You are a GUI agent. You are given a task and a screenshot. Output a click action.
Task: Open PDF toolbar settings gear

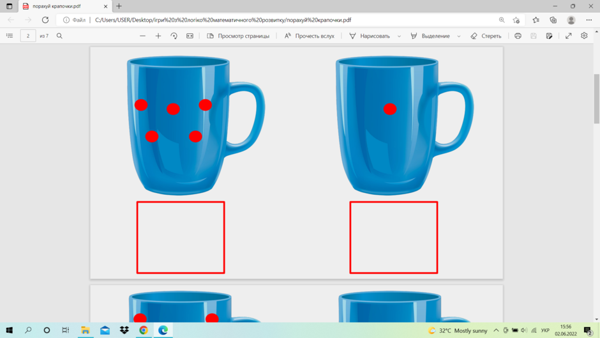(x=584, y=36)
